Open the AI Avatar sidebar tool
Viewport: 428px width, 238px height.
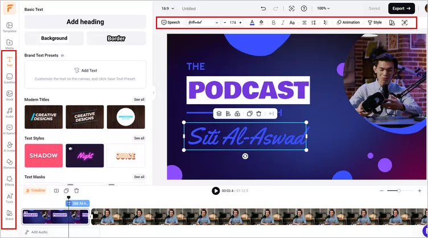pos(9,146)
